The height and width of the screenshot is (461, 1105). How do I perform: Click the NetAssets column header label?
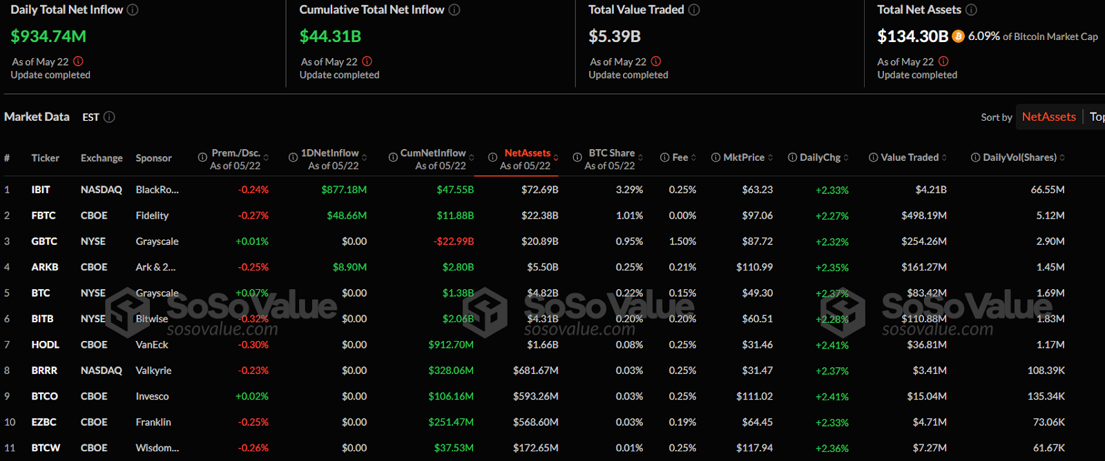tap(528, 153)
